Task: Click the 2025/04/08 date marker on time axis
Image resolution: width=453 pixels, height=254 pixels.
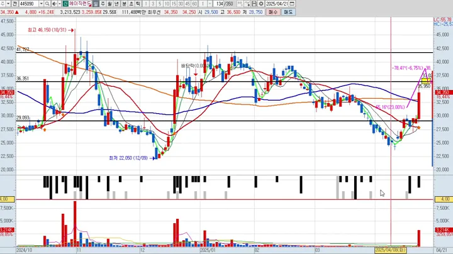Action: pos(391,250)
